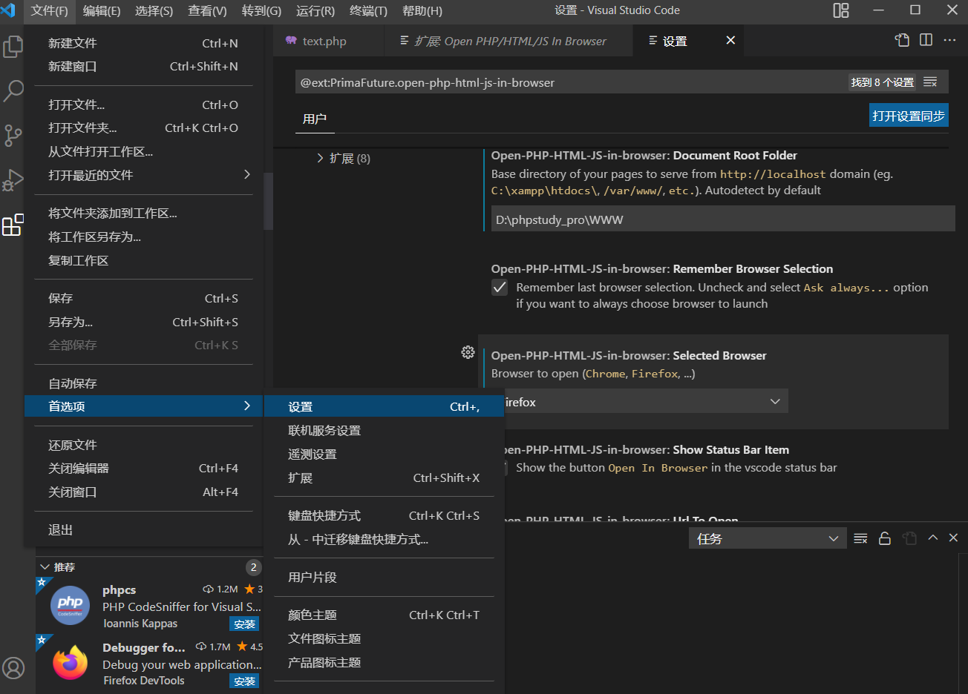968x694 pixels.
Task: Select the 用户 settings scope tab
Action: [315, 119]
